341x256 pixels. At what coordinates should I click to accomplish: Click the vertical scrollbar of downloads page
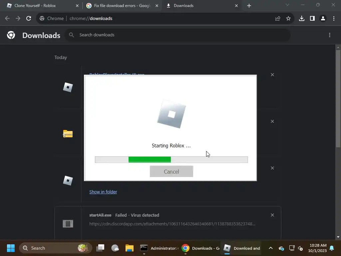click(338, 98)
